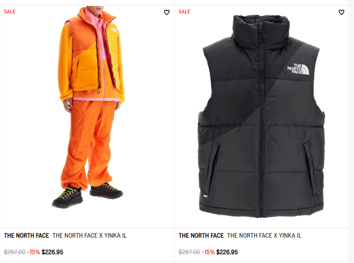The width and height of the screenshot is (354, 263).
Task: Add the orange vest to wishlist via heart icon
Action: (167, 12)
